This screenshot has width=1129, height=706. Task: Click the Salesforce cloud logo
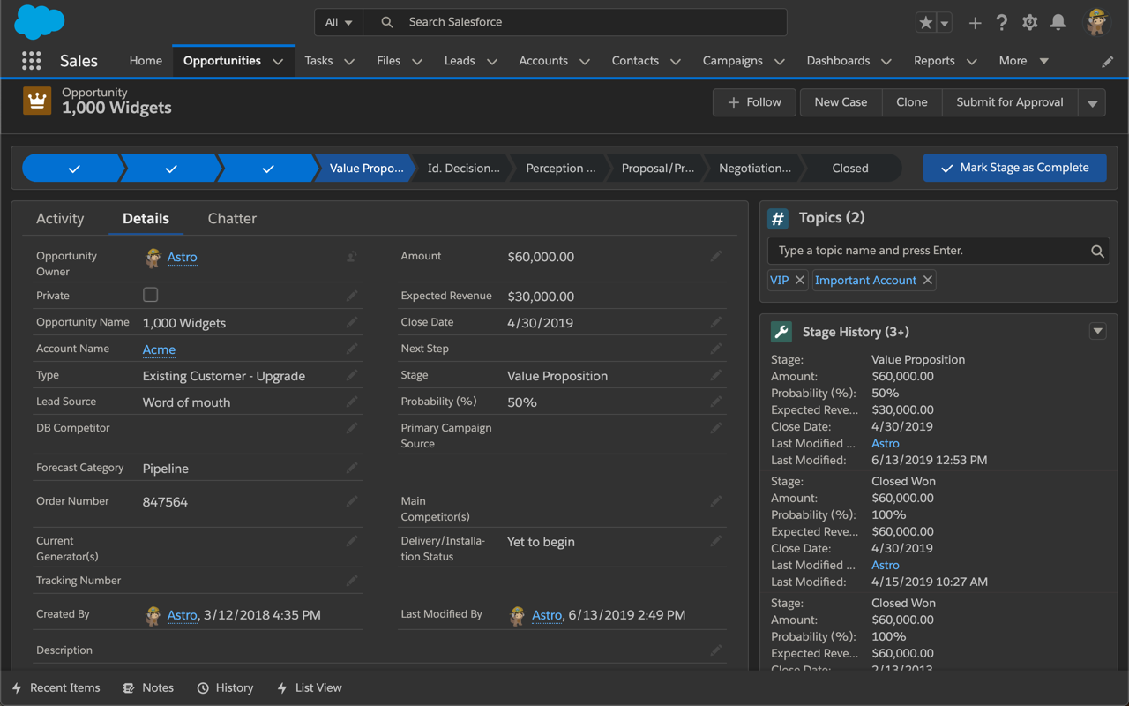(x=40, y=21)
